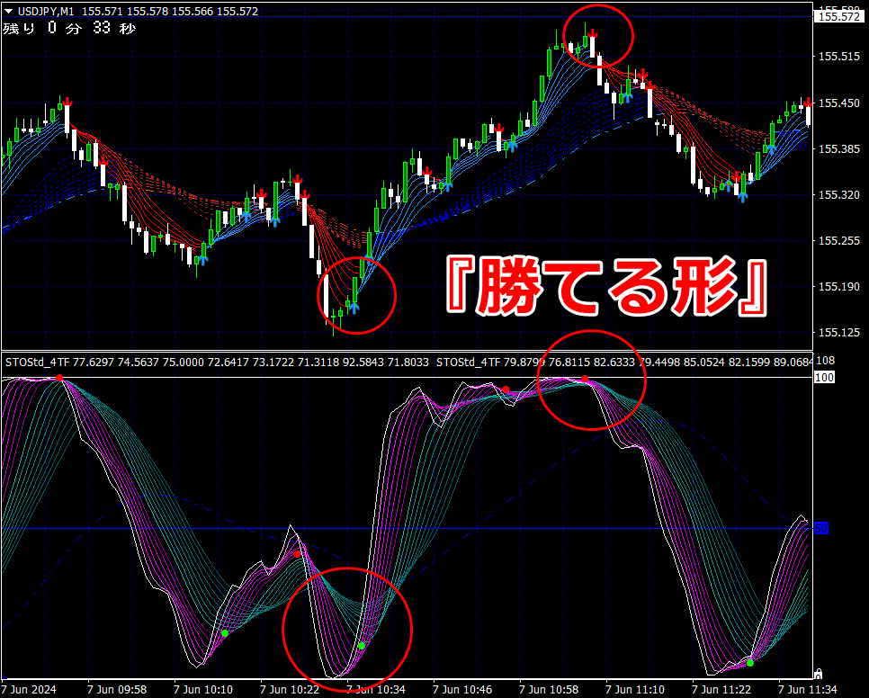
Task: Click the lock icon at the chart's bottom-right corner
Action: 818,674
